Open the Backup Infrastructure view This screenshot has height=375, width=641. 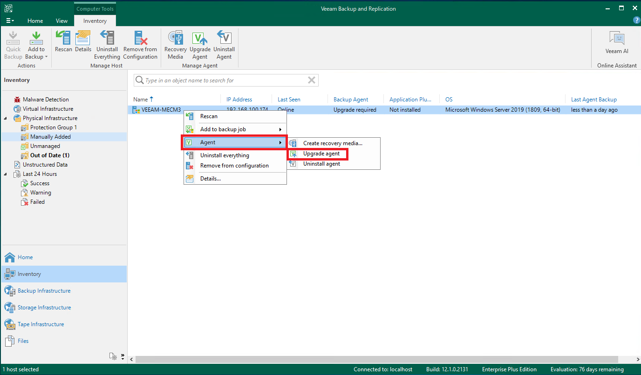(x=44, y=291)
